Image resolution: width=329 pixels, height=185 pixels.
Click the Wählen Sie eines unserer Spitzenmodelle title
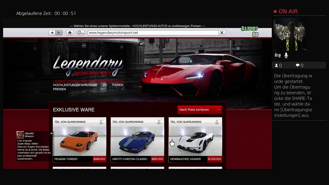tap(137, 26)
